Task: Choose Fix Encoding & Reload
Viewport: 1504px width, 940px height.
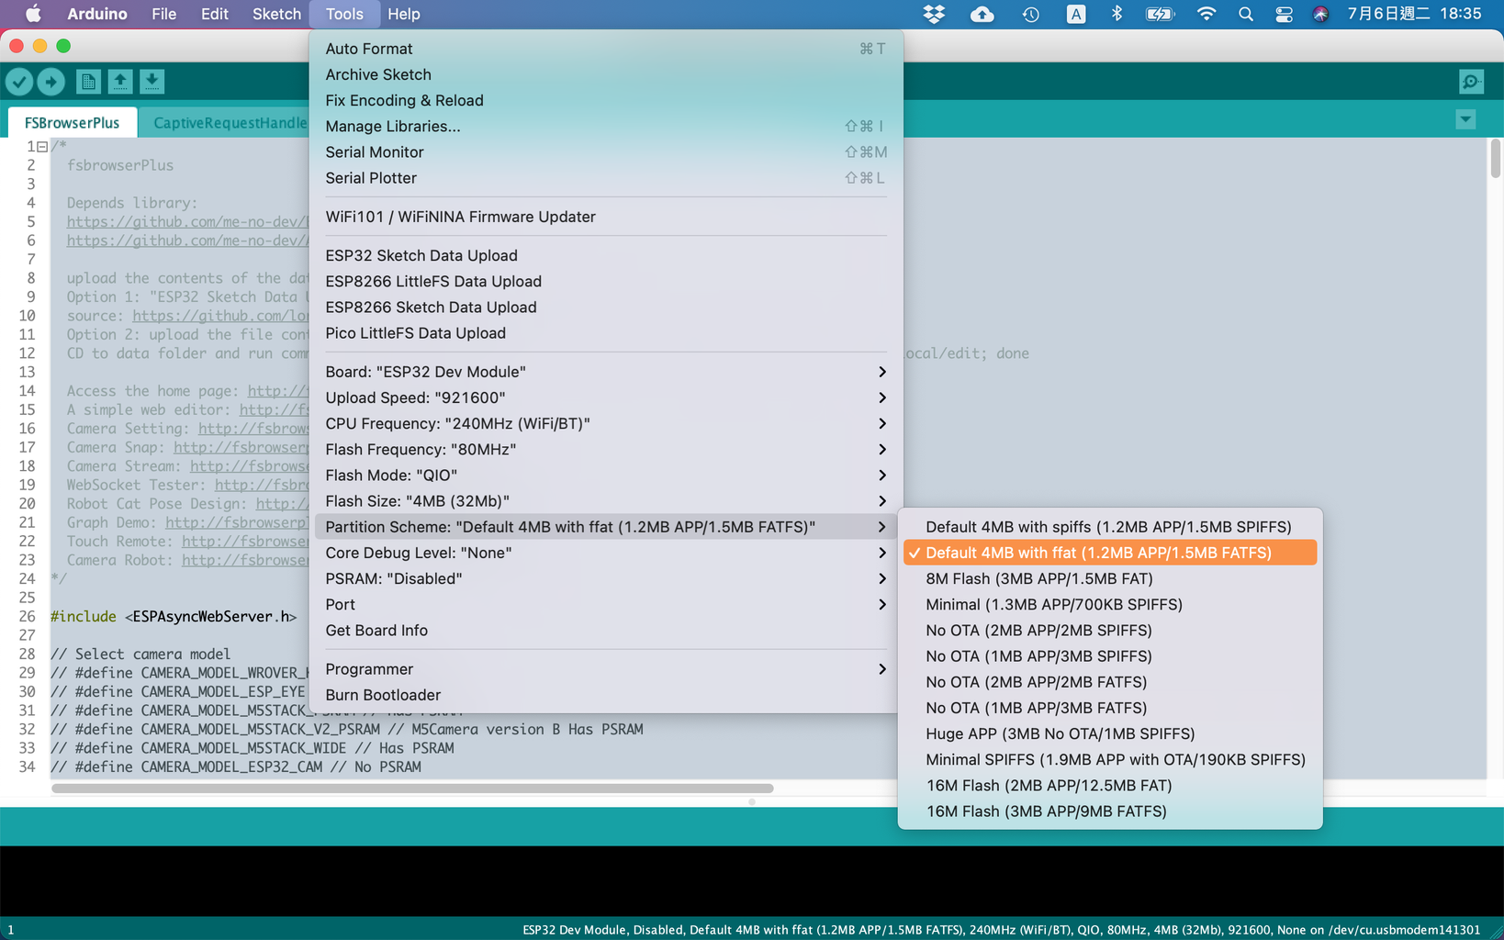Action: [605, 100]
